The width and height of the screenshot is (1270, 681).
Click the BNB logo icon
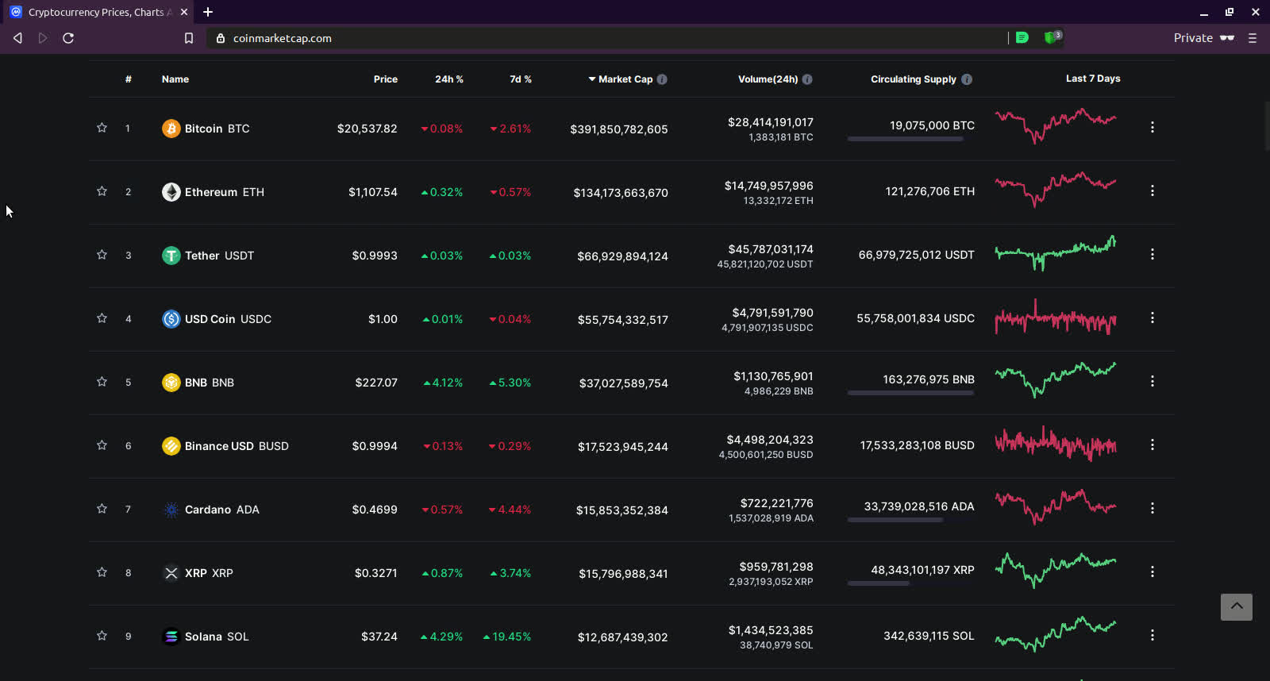tap(171, 383)
